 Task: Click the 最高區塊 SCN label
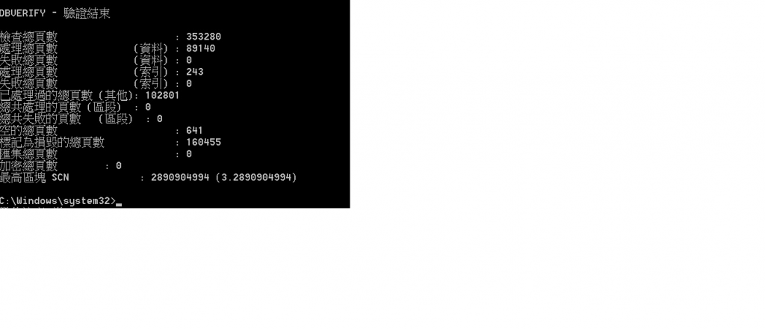pyautogui.click(x=34, y=177)
